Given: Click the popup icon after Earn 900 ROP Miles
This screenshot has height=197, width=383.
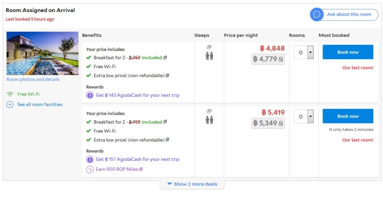Looking at the screenshot, I should 141,169.
